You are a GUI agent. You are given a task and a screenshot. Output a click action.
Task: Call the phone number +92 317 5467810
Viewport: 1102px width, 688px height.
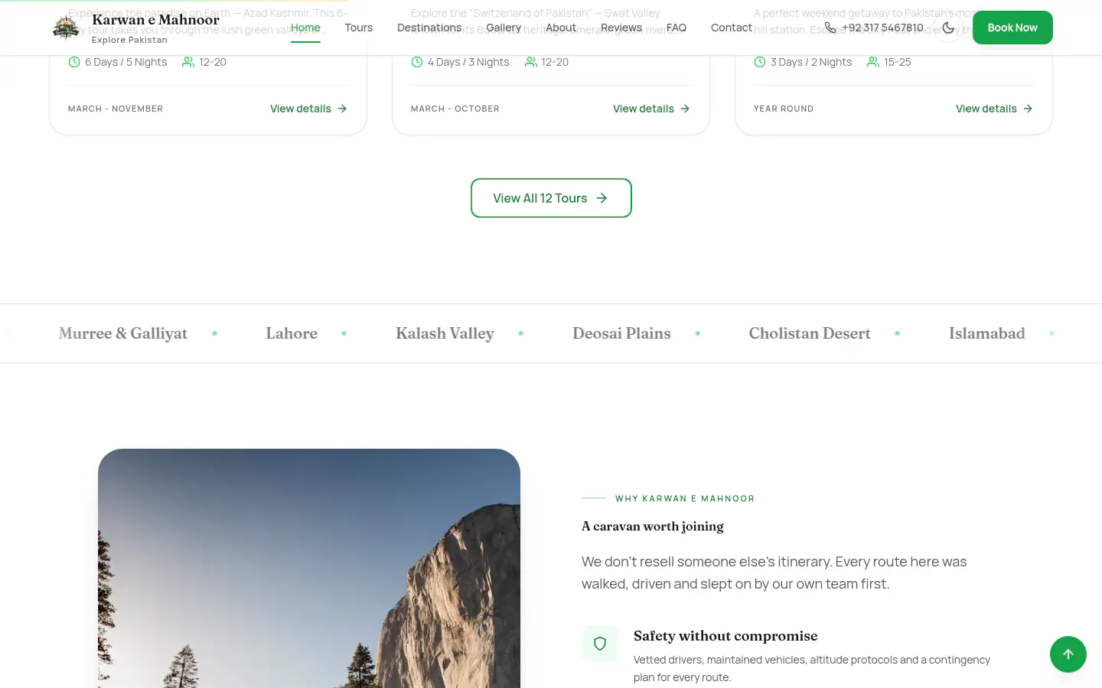[883, 28]
